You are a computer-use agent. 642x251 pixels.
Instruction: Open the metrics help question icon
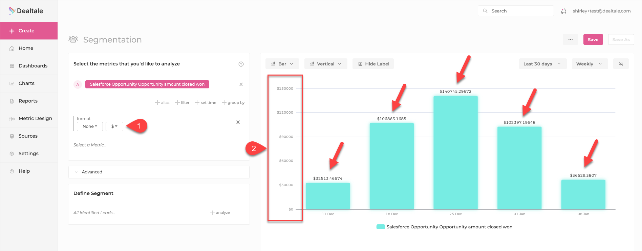click(x=241, y=64)
